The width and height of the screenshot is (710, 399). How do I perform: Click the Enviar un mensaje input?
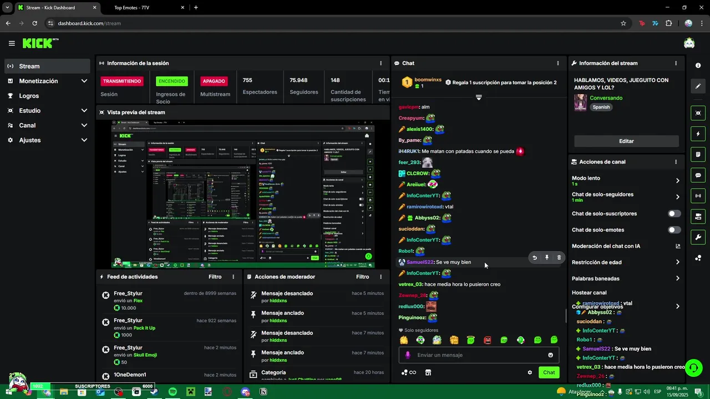click(x=479, y=355)
